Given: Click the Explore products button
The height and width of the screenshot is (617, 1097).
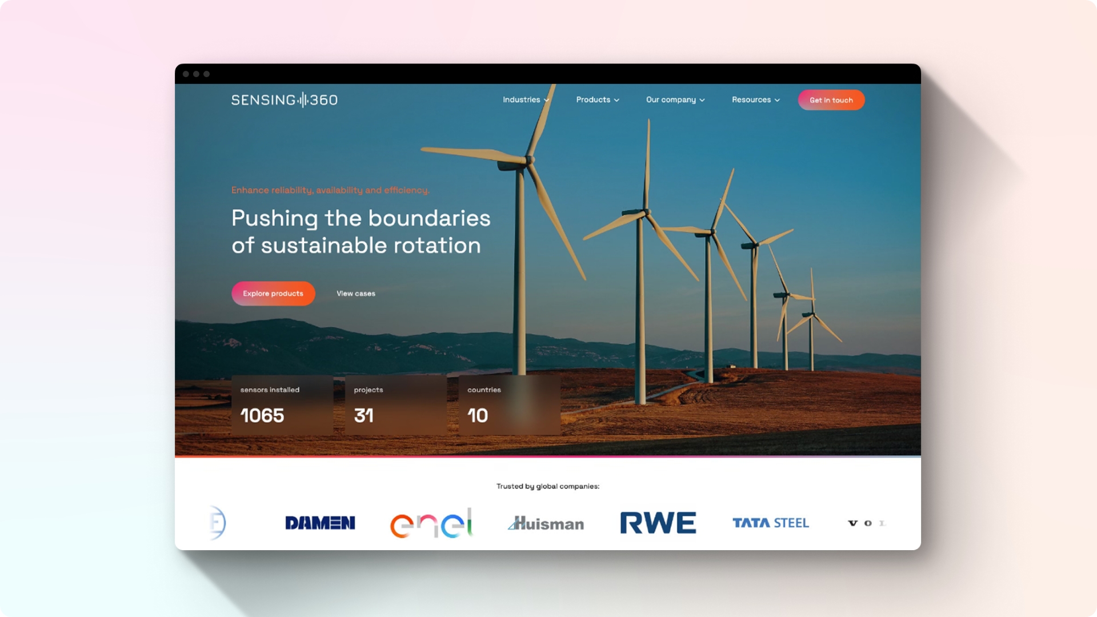Looking at the screenshot, I should coord(273,294).
